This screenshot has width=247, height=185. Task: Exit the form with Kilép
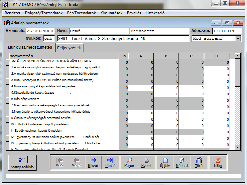(218, 162)
